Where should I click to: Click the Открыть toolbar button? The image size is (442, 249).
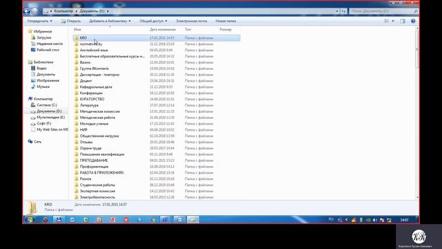70,21
